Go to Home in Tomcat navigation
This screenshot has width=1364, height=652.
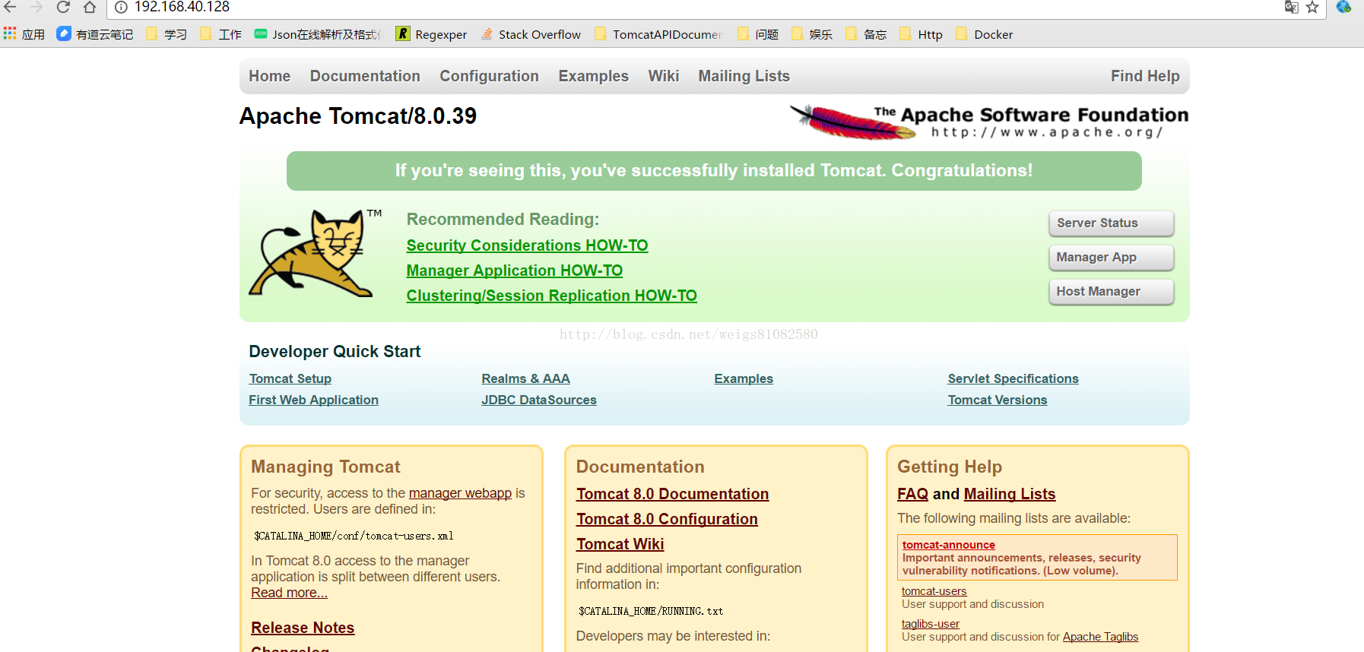tap(270, 76)
